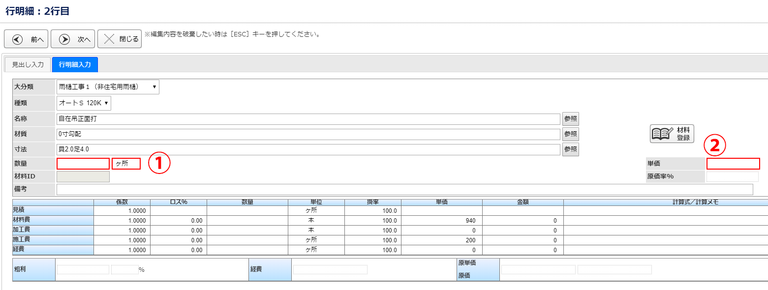Click the 単価 unit price input field
The height and width of the screenshot is (290, 768).
733,164
